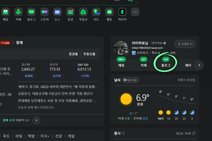The width and height of the screenshot is (212, 141).
Task: Click the current temperature 6.9°
Action: coord(143,97)
